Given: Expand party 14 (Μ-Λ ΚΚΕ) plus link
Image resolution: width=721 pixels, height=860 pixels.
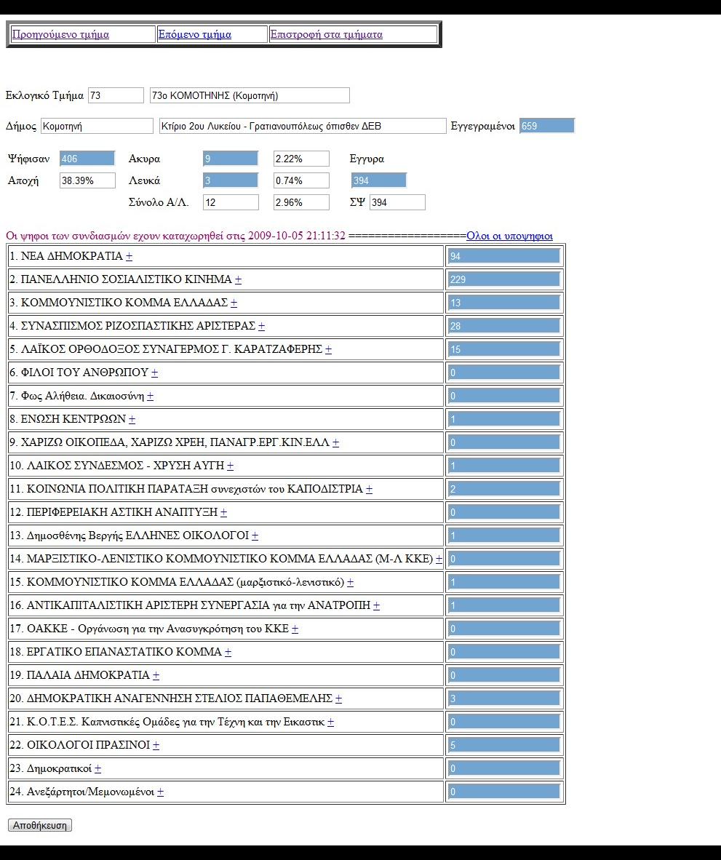Looking at the screenshot, I should click(x=439, y=560).
